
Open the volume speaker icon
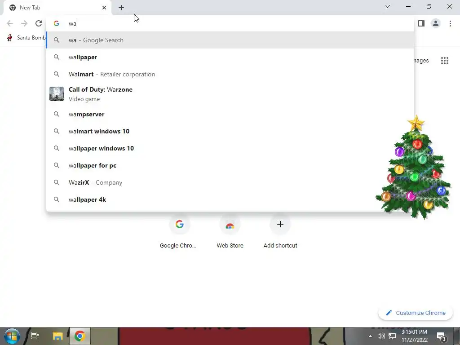(x=381, y=336)
